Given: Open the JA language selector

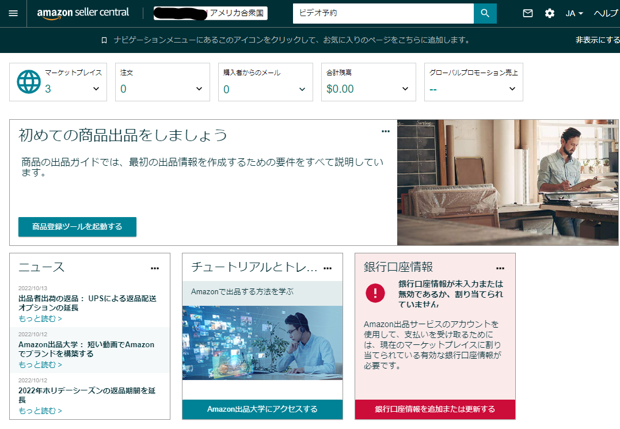Looking at the screenshot, I should pyautogui.click(x=574, y=13).
